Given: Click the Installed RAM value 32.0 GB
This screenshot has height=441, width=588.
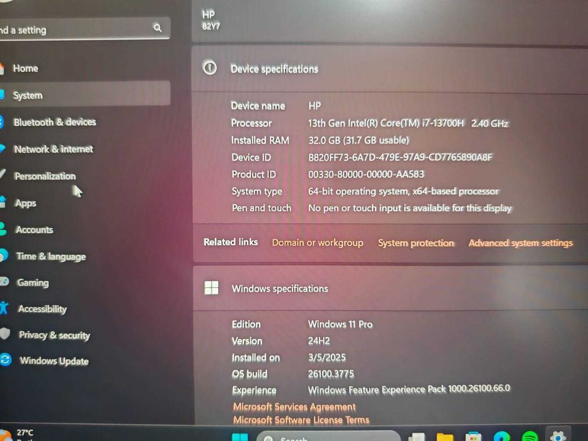Looking at the screenshot, I should 359,140.
